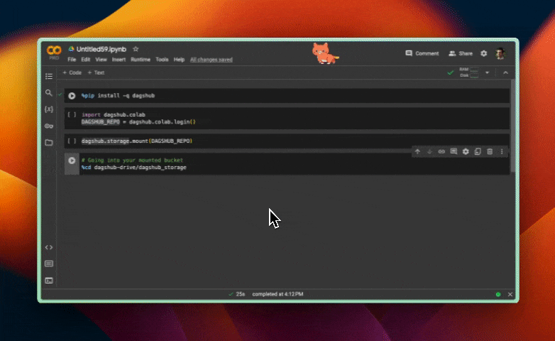The image size is (555, 341).
Task: Move the selected cell down
Action: tap(429, 152)
